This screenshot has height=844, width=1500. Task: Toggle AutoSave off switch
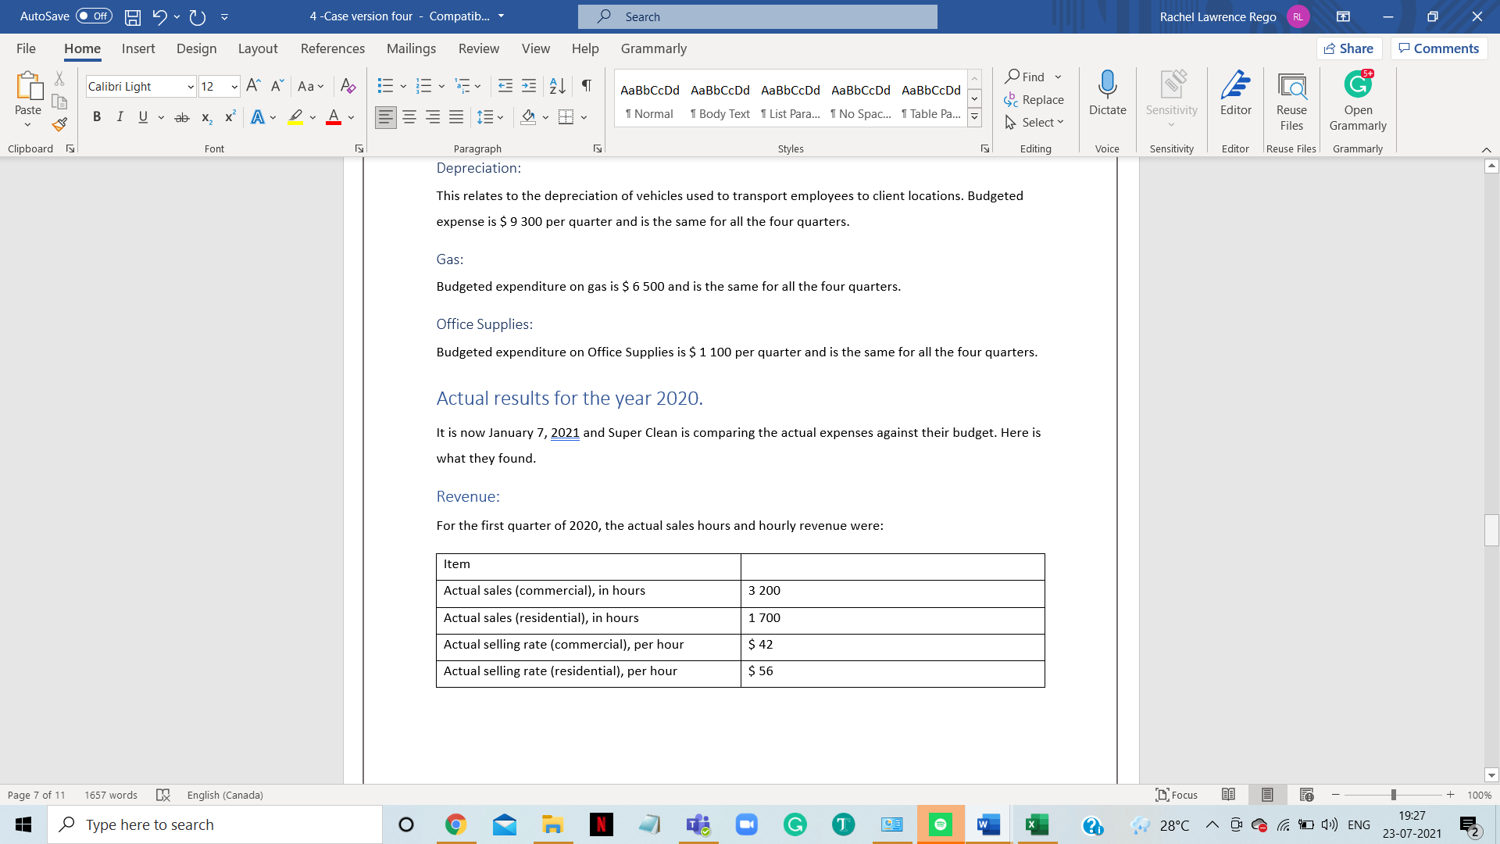(x=93, y=16)
